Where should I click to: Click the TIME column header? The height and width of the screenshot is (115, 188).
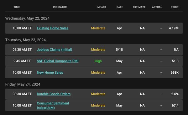17,7
